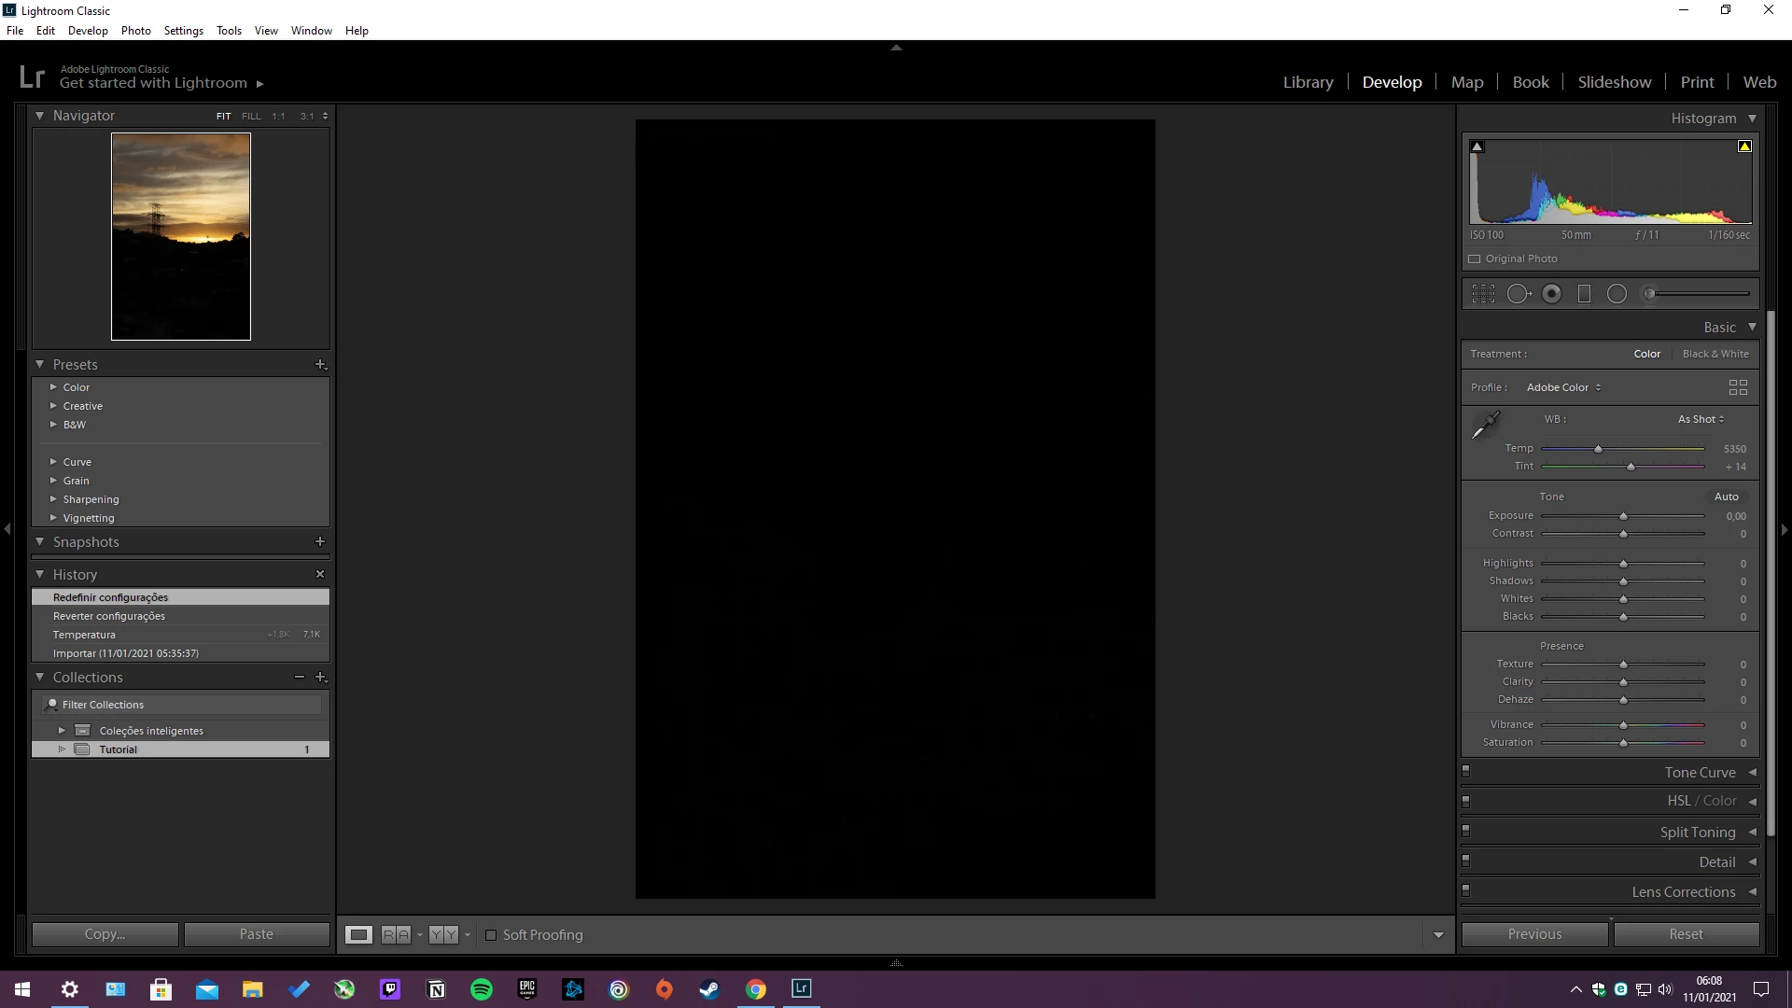Switch to the Library module

[1308, 82]
